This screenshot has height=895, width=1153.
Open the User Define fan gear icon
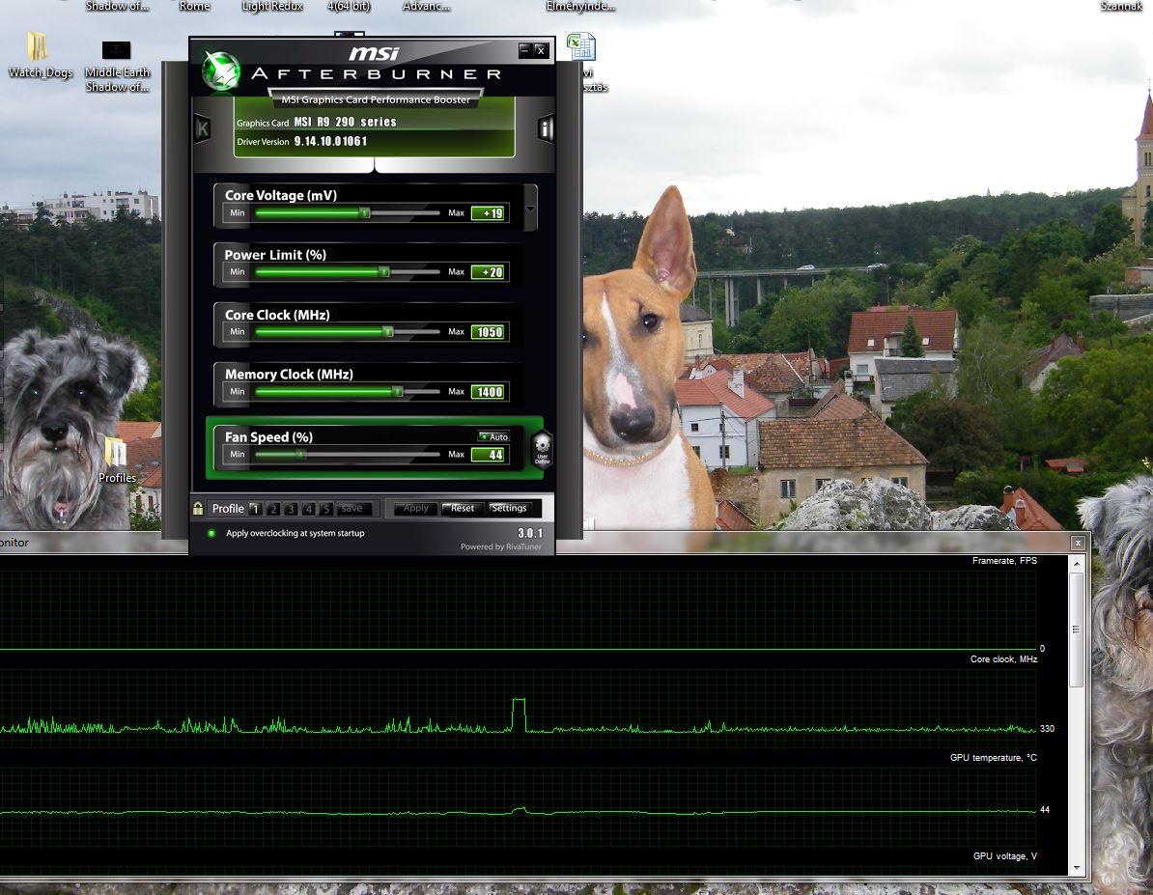pos(542,448)
